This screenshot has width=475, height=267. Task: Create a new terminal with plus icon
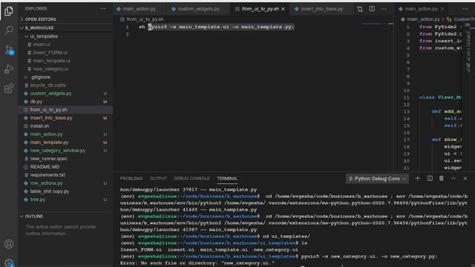tap(417, 178)
